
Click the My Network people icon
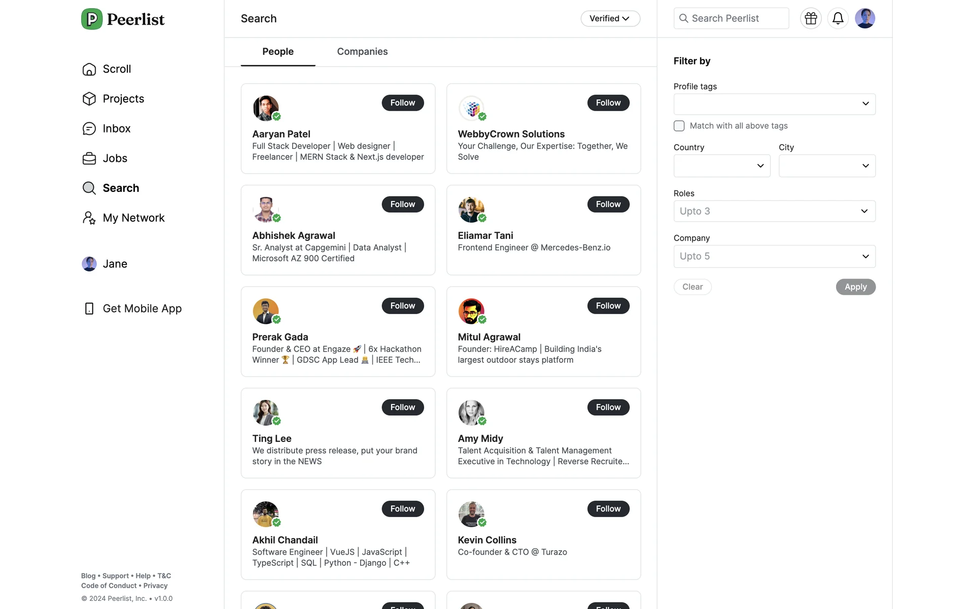[89, 218]
